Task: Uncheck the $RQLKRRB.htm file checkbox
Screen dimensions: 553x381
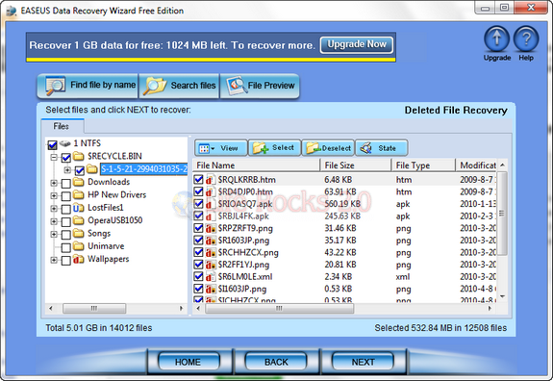Action: coord(198,180)
